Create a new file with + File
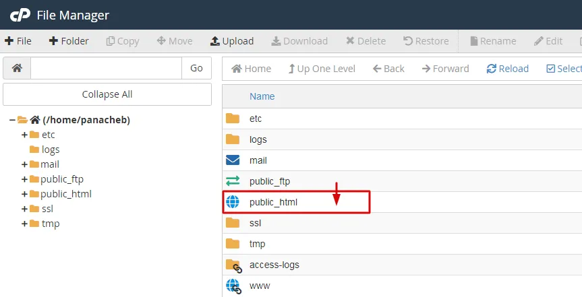Viewport: 582px width, 297px height. pyautogui.click(x=18, y=41)
